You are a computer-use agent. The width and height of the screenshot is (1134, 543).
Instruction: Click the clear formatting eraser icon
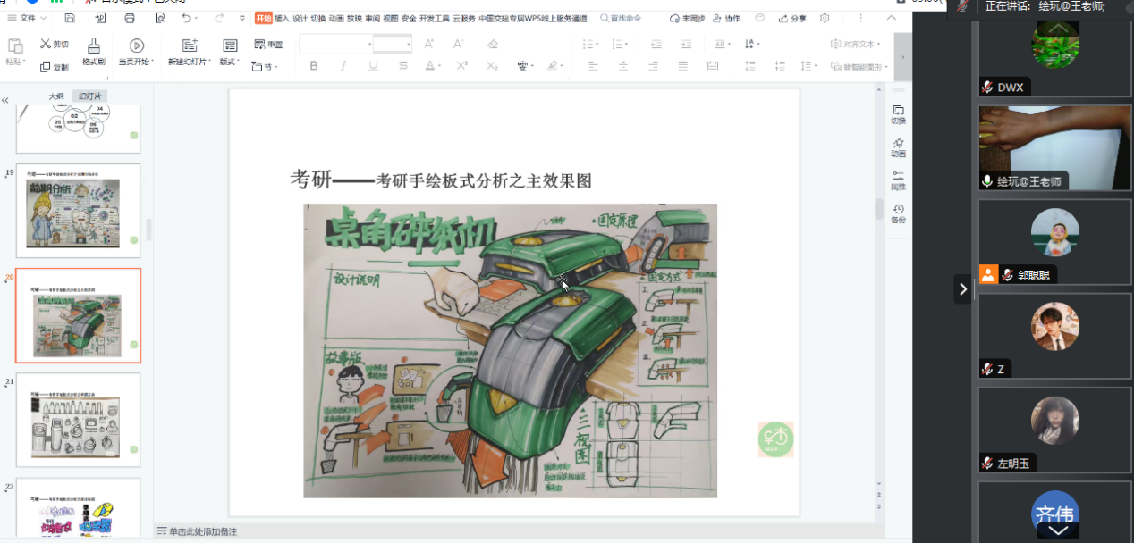pos(493,44)
